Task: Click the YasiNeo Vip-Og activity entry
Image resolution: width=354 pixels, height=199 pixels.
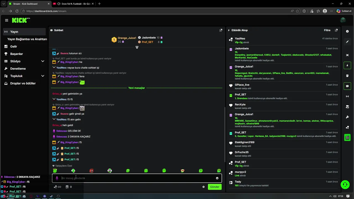Action: pyautogui.click(x=283, y=40)
